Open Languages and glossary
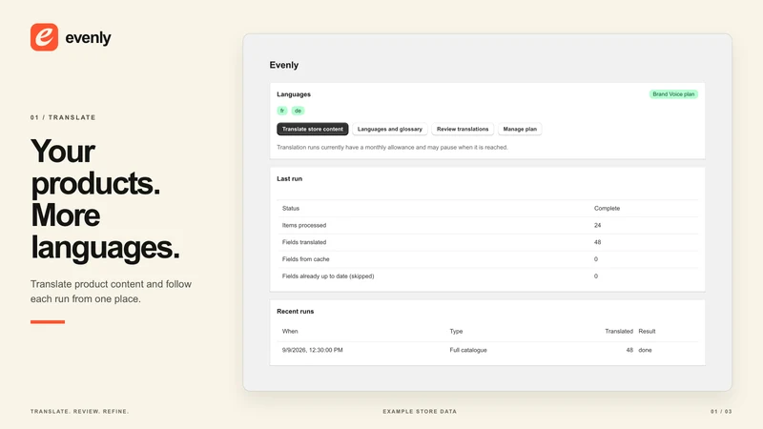This screenshot has height=429, width=763. (390, 129)
